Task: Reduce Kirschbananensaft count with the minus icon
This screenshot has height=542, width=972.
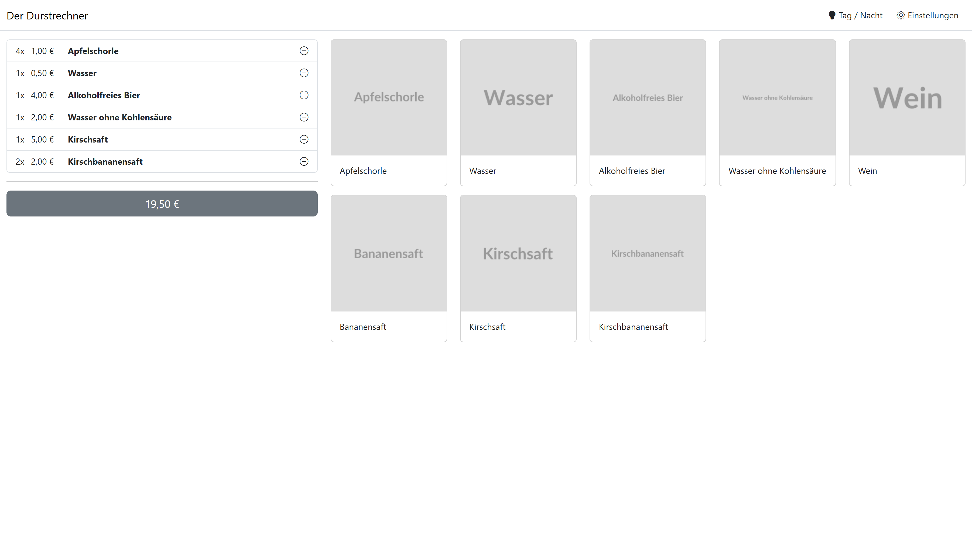Action: click(x=304, y=162)
